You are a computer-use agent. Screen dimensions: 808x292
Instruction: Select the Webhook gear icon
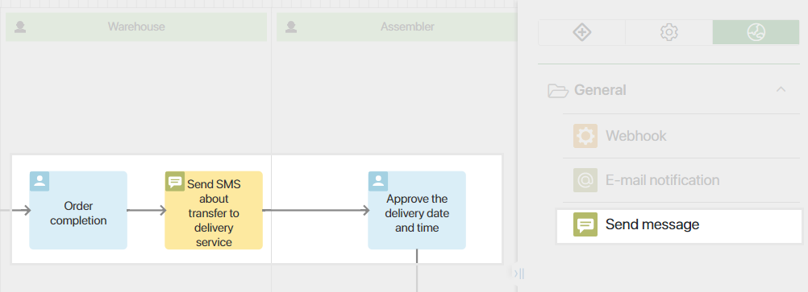[x=585, y=136]
